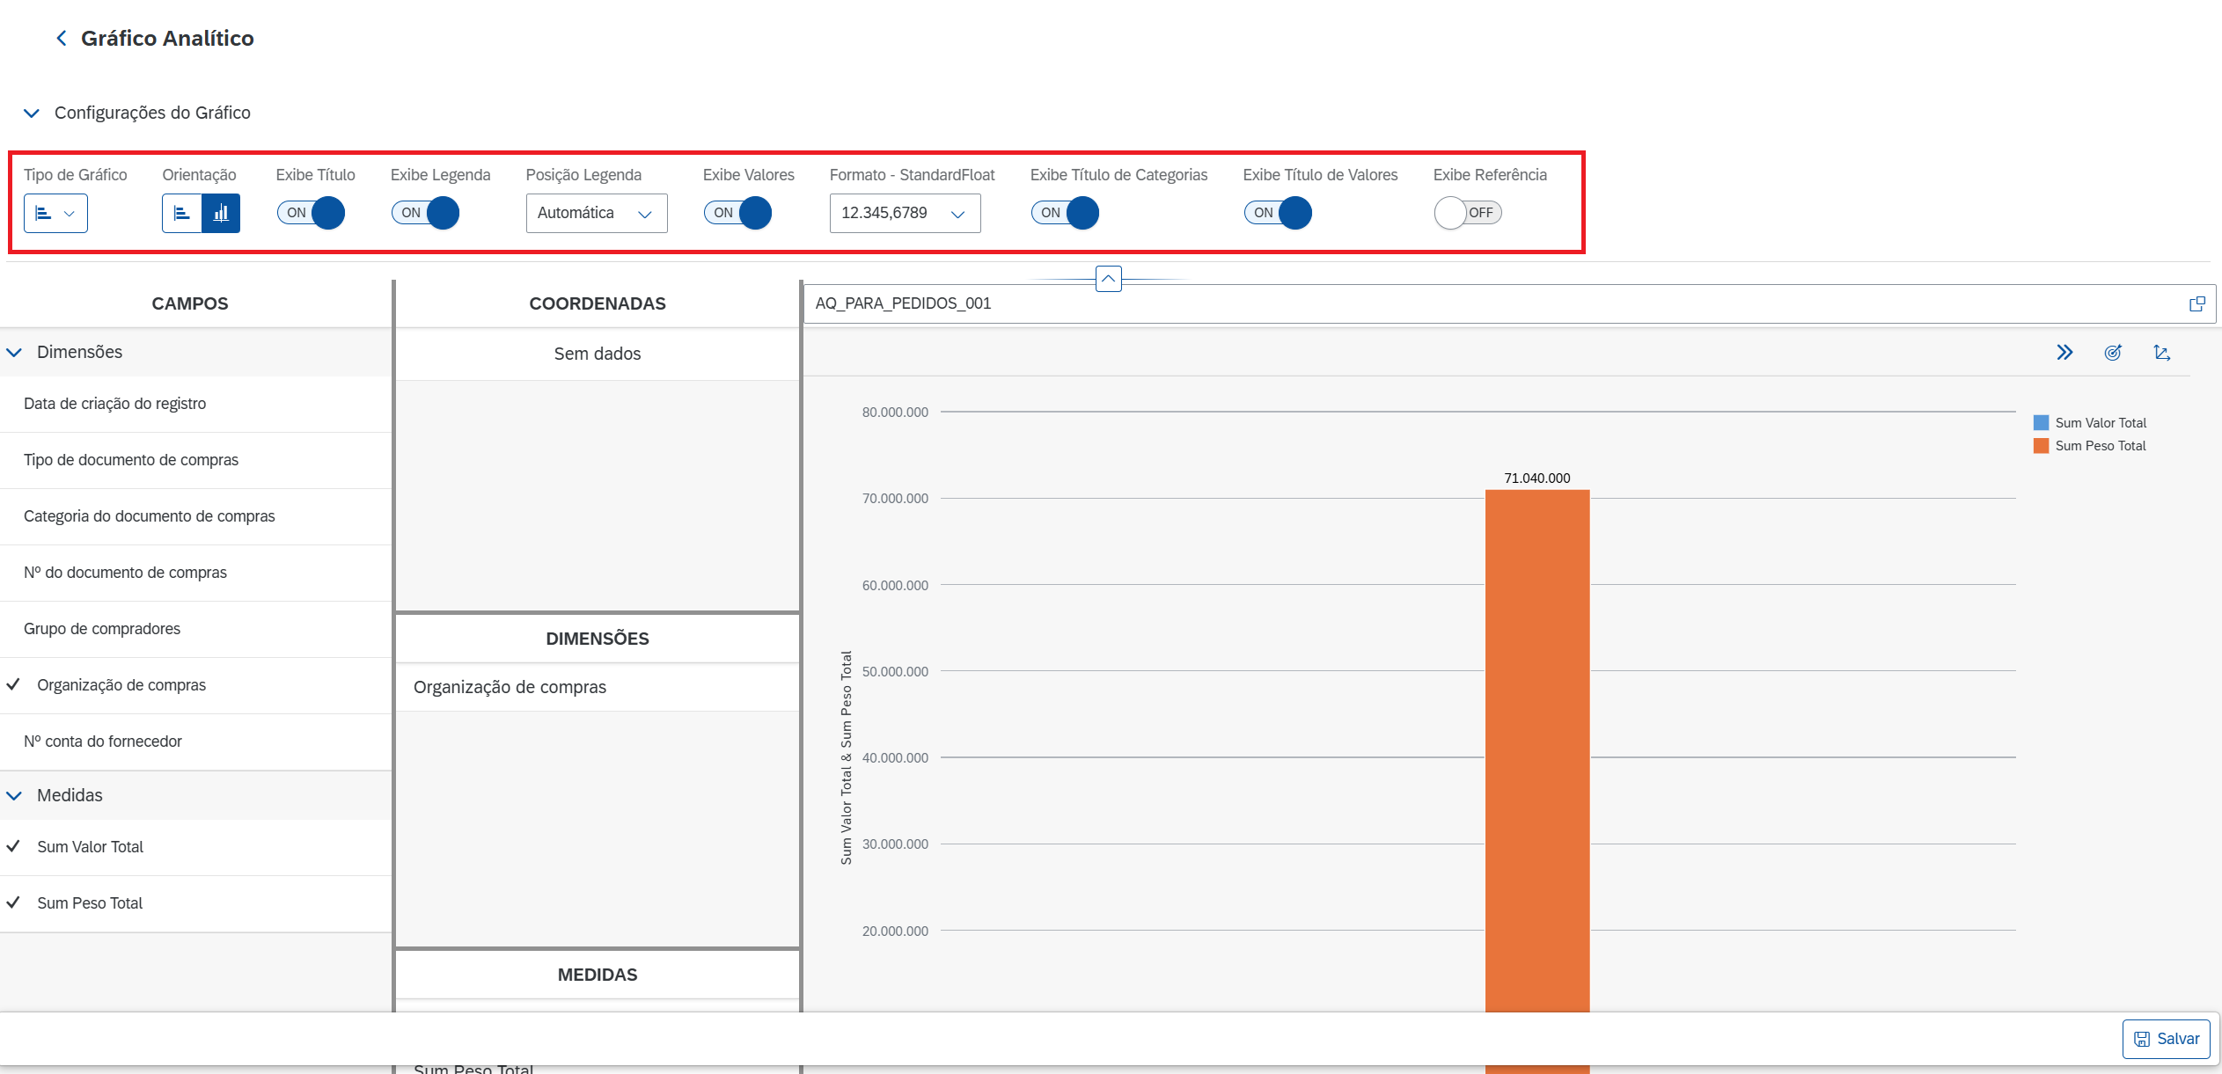The height and width of the screenshot is (1074, 2222).
Task: Select Categoria do documento de compras field
Action: 195,516
